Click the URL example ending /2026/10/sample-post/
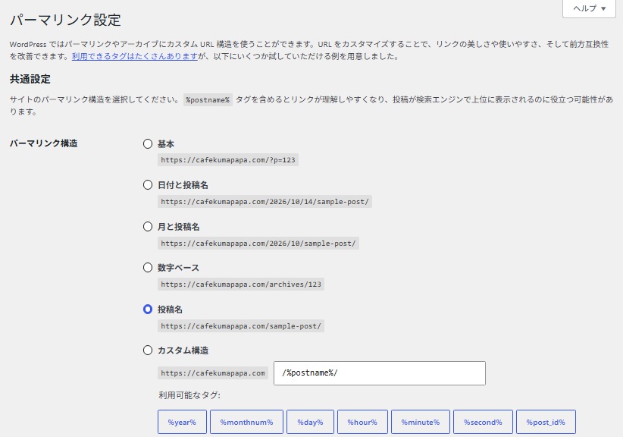The image size is (623, 437). 258,244
